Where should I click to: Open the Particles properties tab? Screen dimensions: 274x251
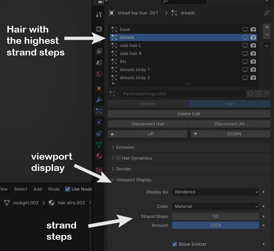click(99, 111)
